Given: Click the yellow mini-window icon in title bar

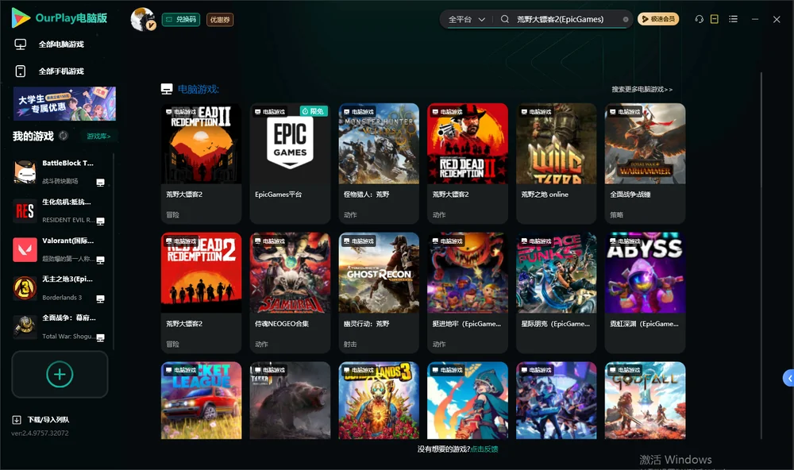Looking at the screenshot, I should [715, 19].
